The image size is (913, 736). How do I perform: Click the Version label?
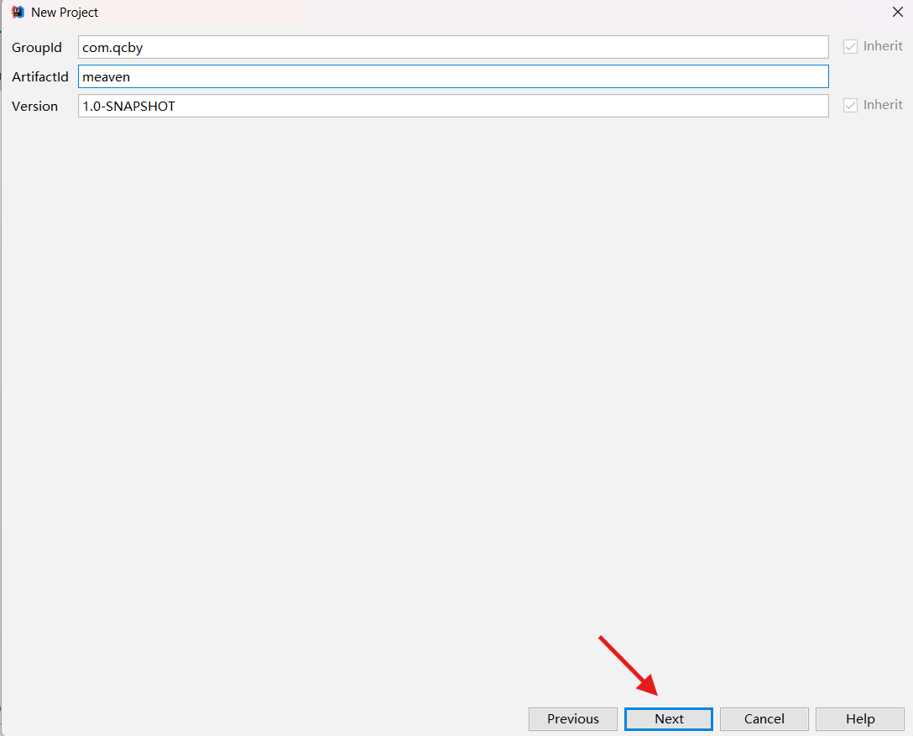coord(35,107)
